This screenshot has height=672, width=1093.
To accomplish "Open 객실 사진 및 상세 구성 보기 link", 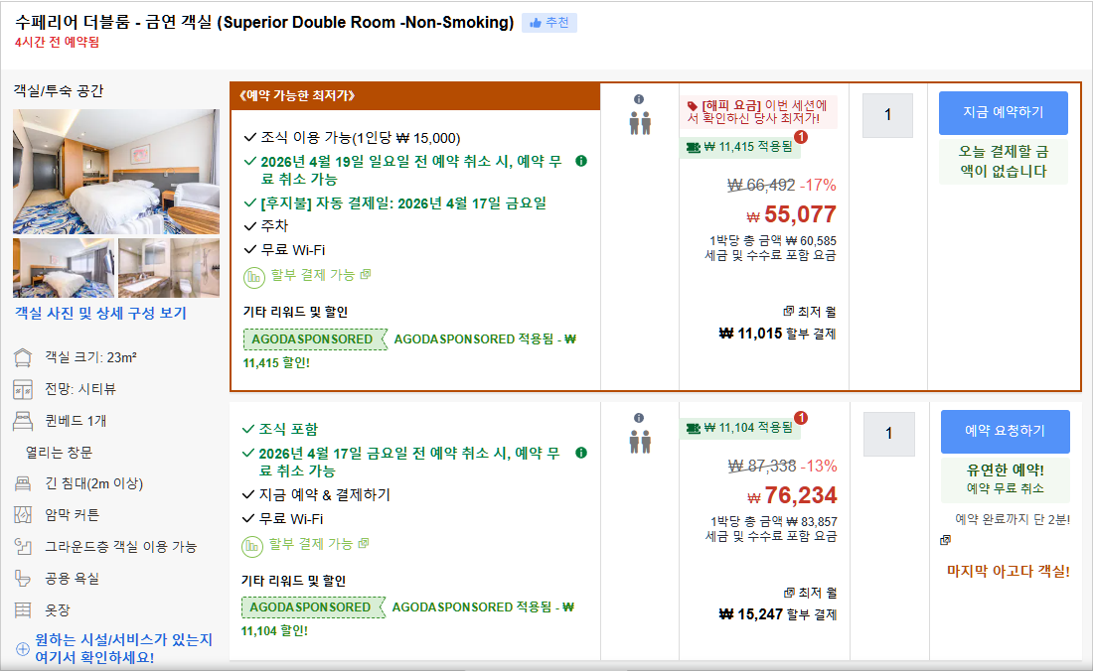I will tap(99, 314).
